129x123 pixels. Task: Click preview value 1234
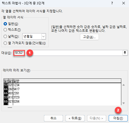16,85
